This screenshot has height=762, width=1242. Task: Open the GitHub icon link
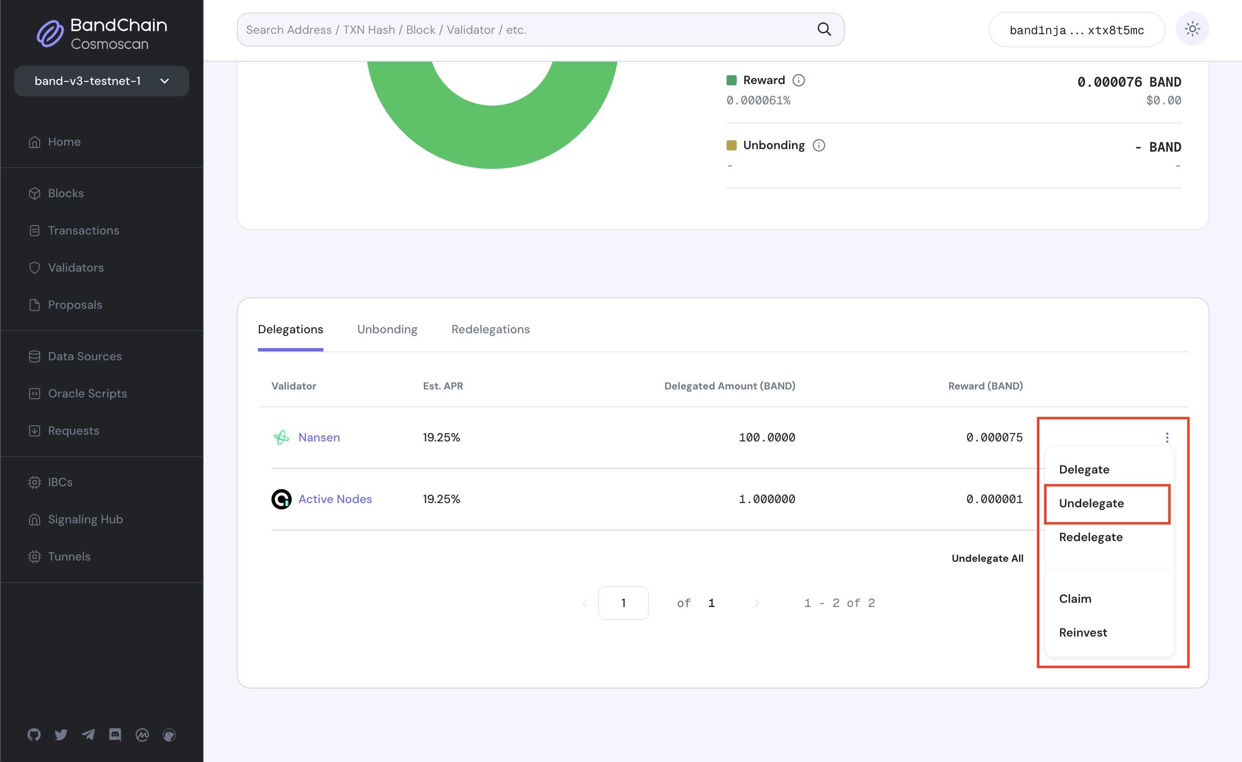[x=34, y=735]
